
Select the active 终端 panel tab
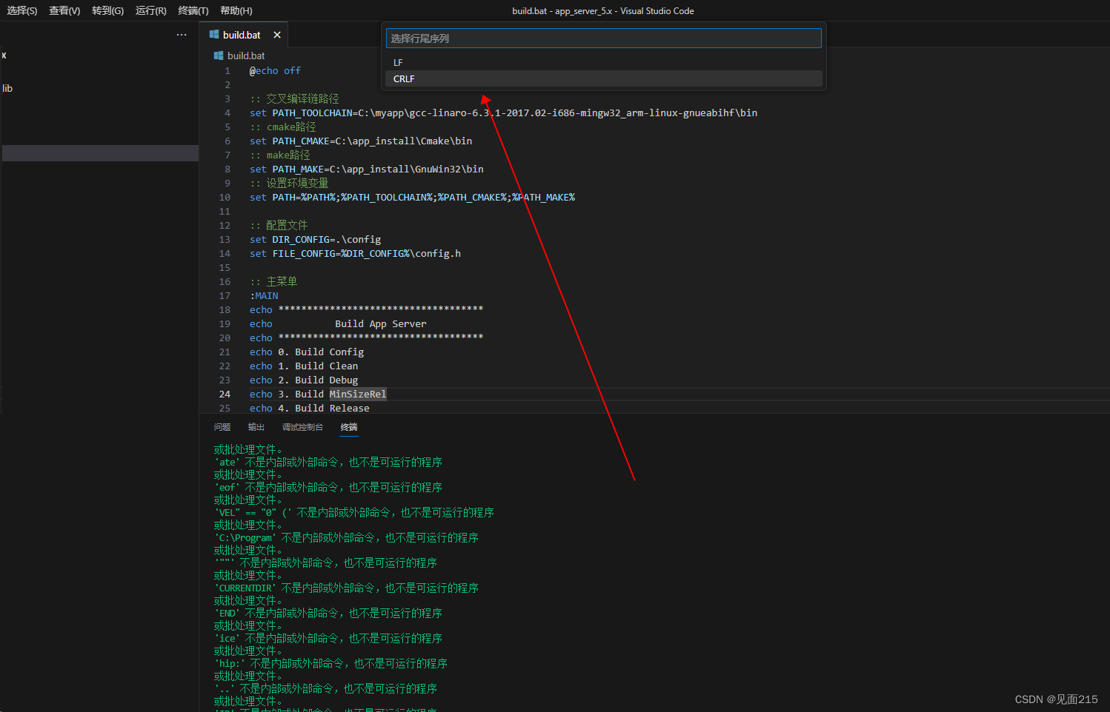click(348, 427)
